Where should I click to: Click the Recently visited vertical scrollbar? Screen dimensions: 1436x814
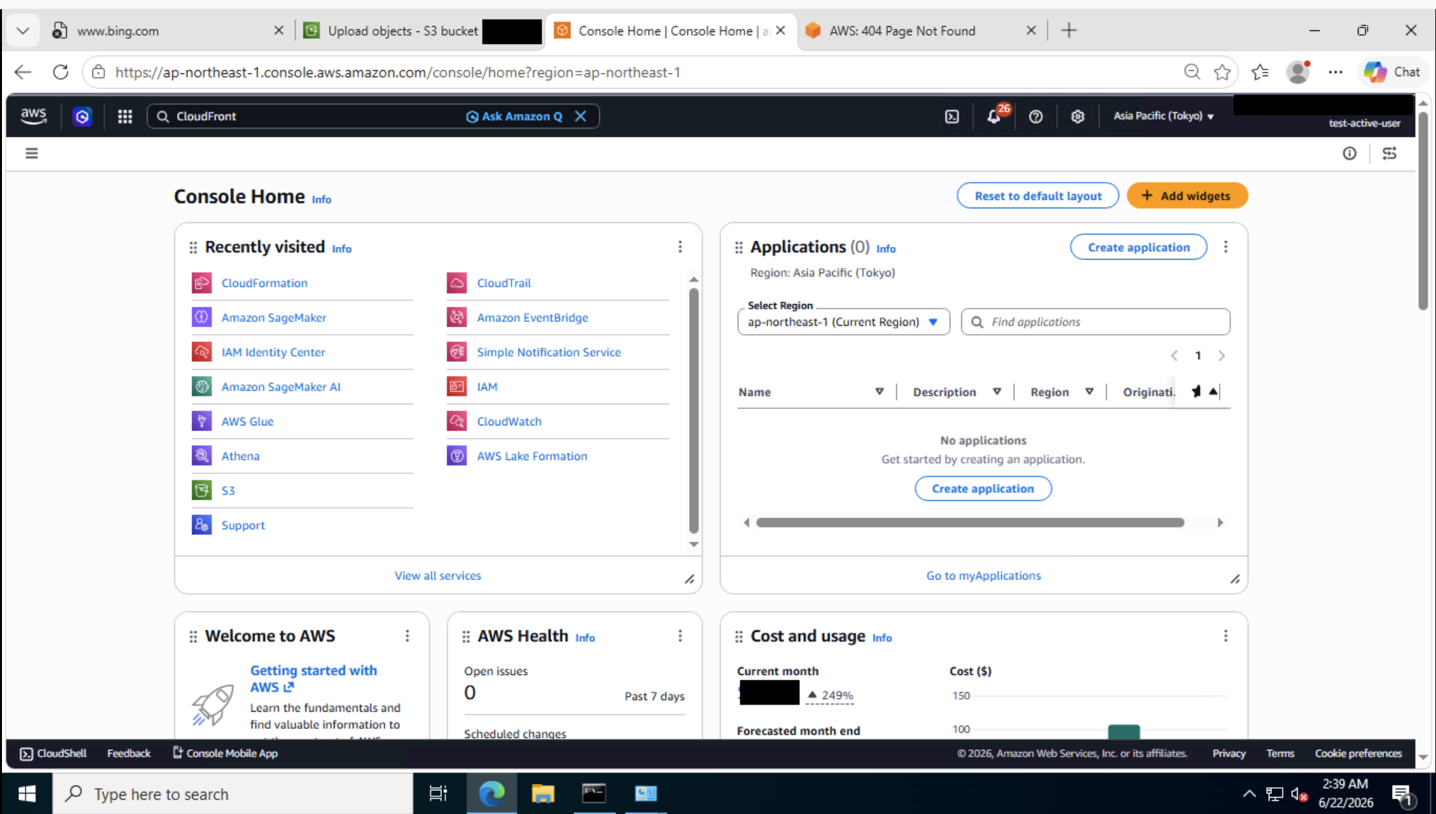pos(693,411)
